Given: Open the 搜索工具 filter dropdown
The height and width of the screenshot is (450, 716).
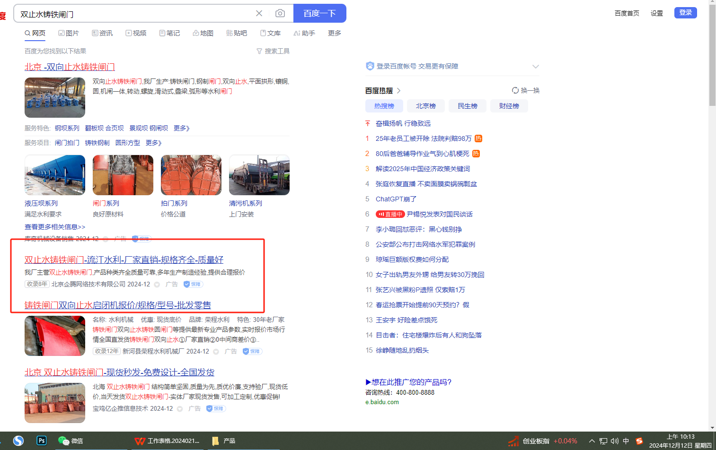Looking at the screenshot, I should coord(273,51).
